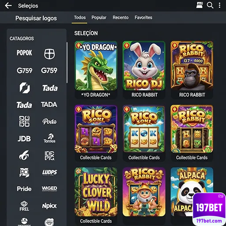Go back with the arrow icon
The image size is (226, 226).
click(8, 6)
